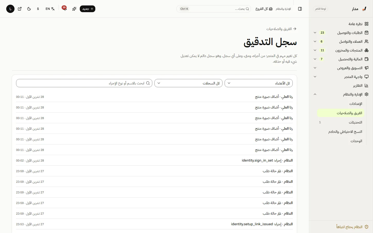Expand الطلبات والتوصيل chevron
373x233 pixels.
click(315, 33)
